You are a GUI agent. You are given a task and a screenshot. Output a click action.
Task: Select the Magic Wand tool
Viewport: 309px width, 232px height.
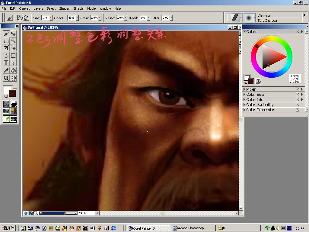tap(13, 41)
